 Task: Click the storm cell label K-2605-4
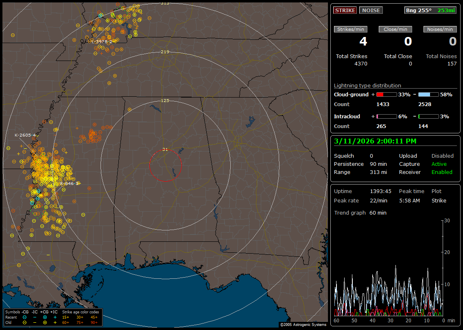click(25, 135)
